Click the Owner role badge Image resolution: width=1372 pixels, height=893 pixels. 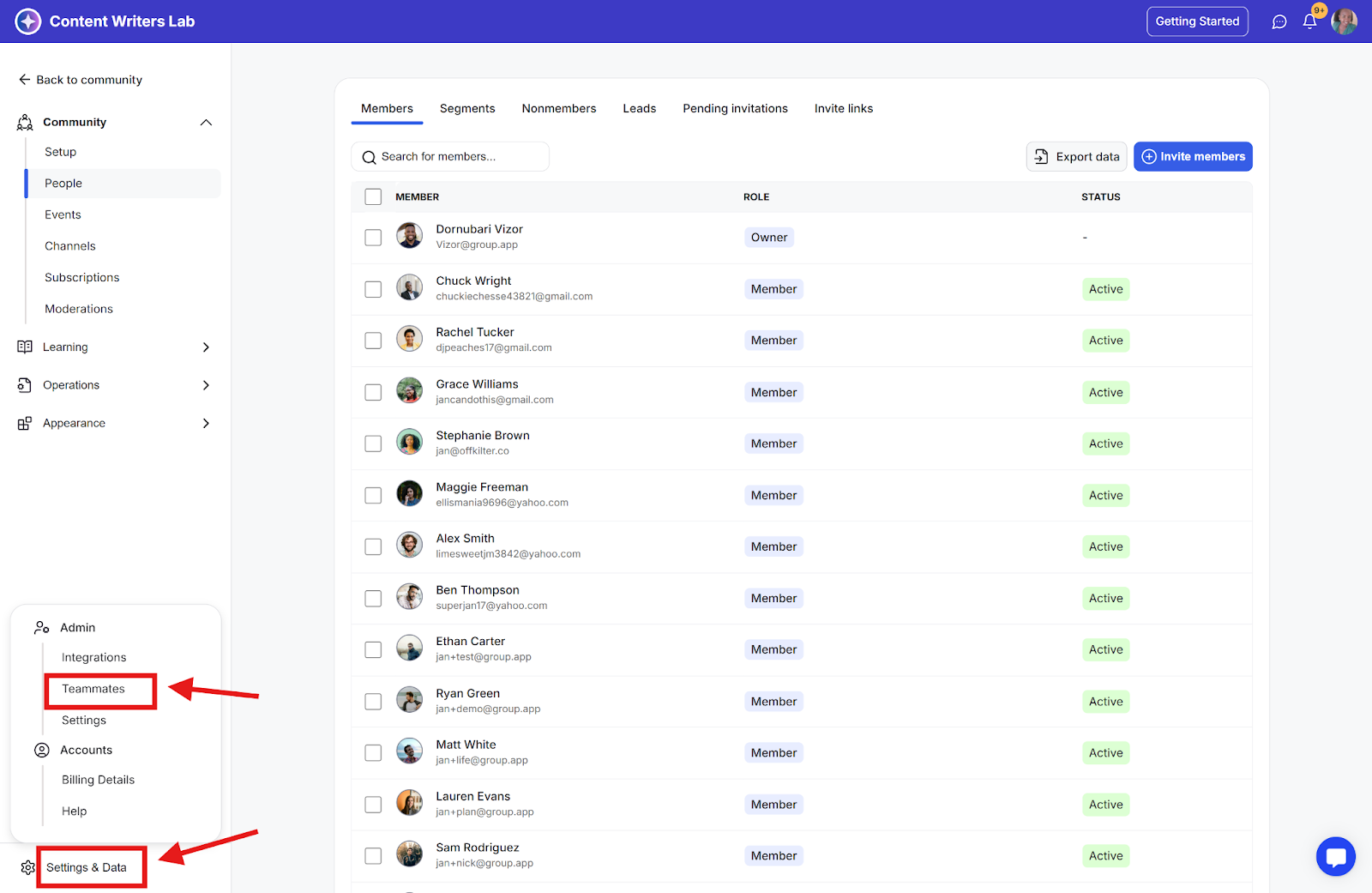pos(769,238)
